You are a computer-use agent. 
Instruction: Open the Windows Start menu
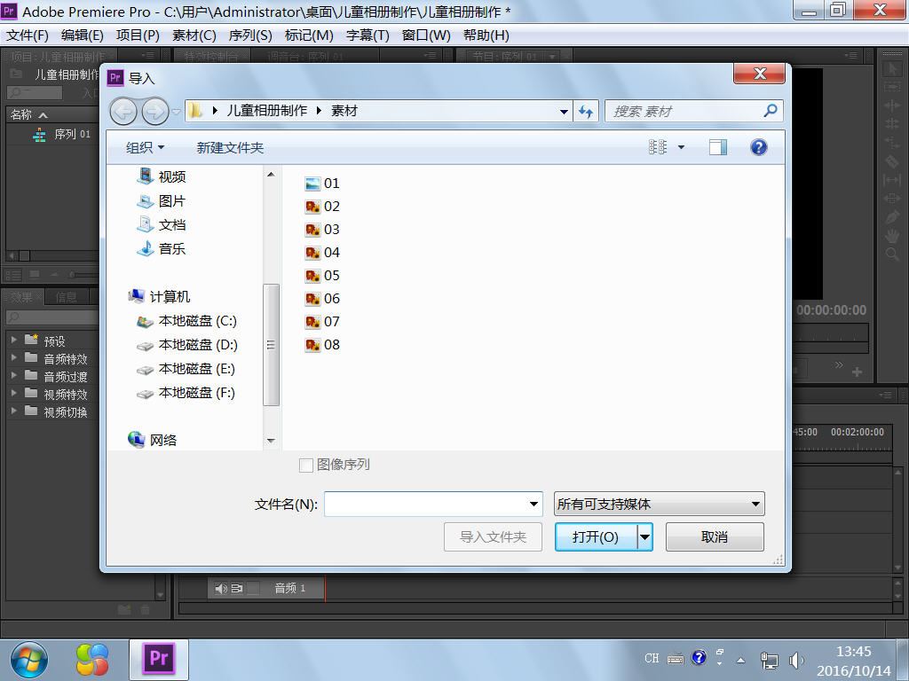coord(28,660)
